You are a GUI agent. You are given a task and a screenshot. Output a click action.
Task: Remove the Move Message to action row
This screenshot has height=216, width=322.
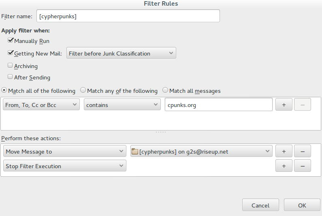coord(302,152)
